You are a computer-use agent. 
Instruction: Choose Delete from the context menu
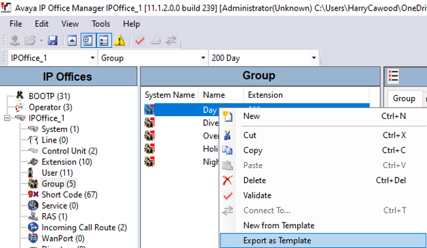323,180
